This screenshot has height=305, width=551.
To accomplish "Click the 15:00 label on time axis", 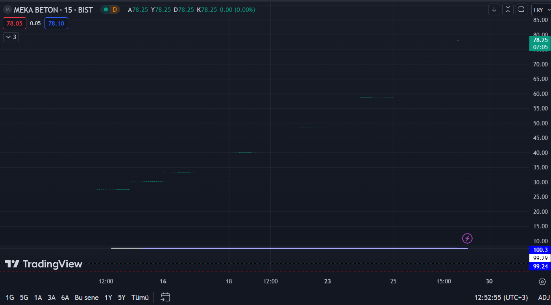I will (x=444, y=281).
